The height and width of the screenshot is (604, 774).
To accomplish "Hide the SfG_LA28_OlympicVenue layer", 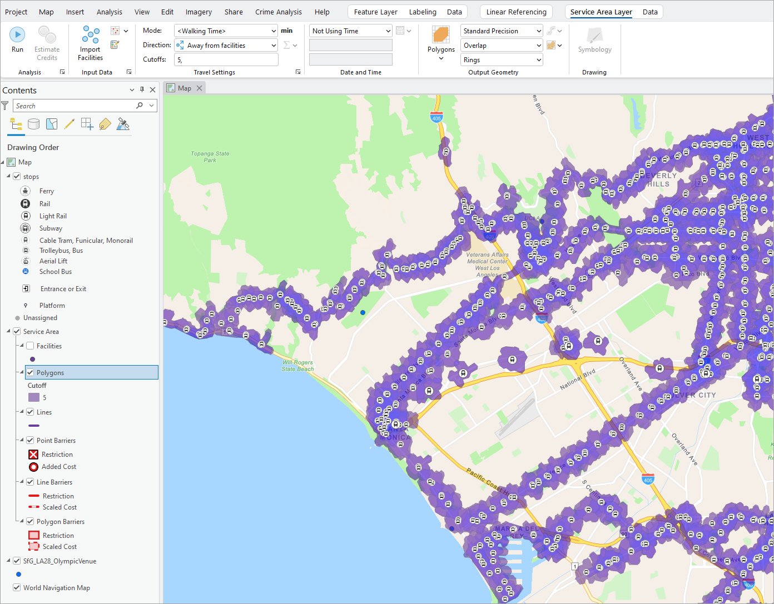I will click(17, 561).
